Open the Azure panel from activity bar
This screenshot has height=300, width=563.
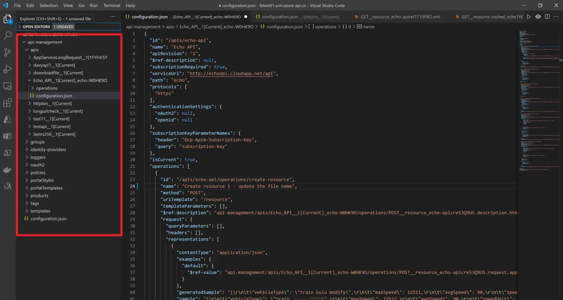[7, 119]
